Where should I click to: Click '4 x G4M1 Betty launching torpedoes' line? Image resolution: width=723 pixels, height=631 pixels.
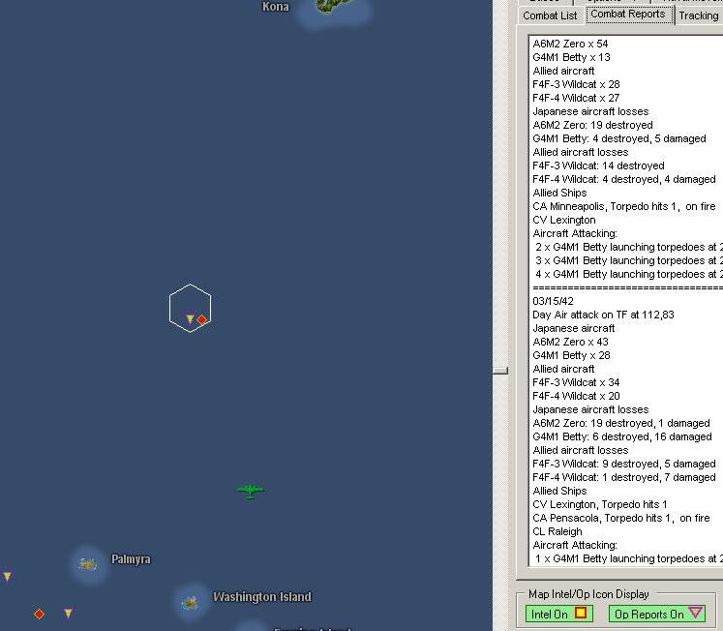pos(628,274)
